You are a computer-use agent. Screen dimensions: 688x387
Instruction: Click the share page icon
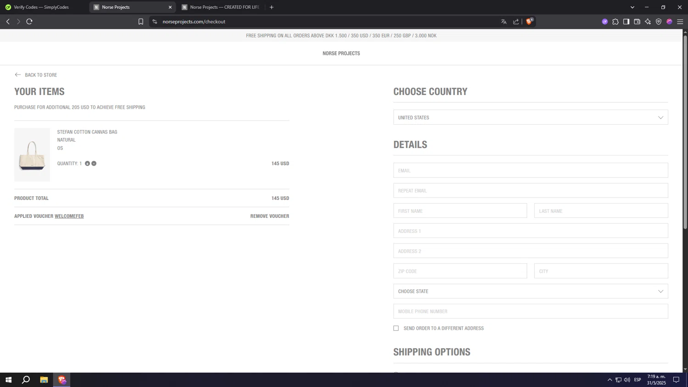coord(516,22)
